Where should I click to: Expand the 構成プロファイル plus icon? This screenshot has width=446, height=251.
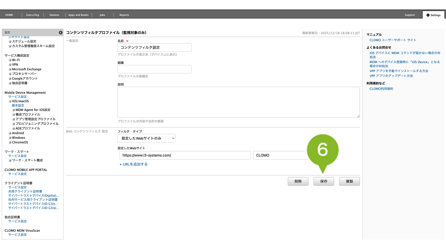point(14,115)
